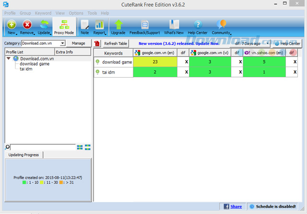The width and height of the screenshot is (307, 214).
Task: Click the red Remove icon
Action: (x=27, y=25)
